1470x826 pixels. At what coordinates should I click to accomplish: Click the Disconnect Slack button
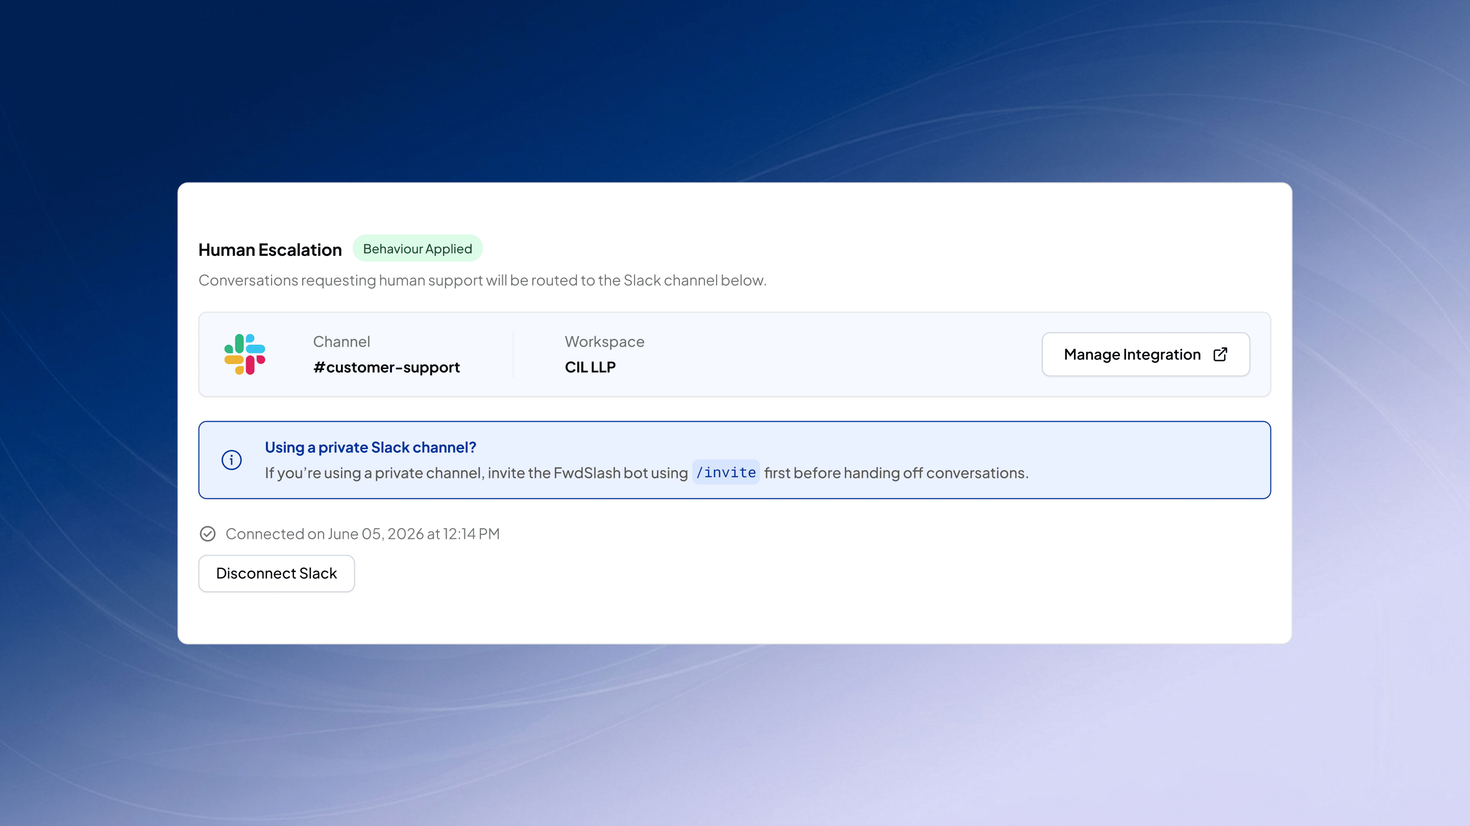point(277,574)
